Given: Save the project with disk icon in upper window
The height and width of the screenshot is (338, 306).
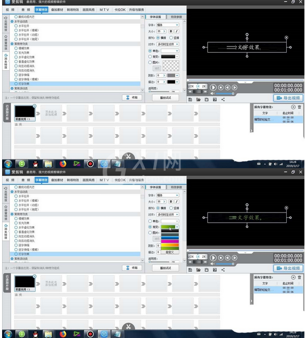Looking at the screenshot, I should (x=206, y=99).
